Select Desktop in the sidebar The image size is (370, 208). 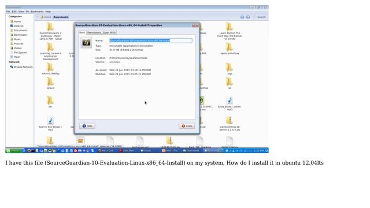(17, 26)
